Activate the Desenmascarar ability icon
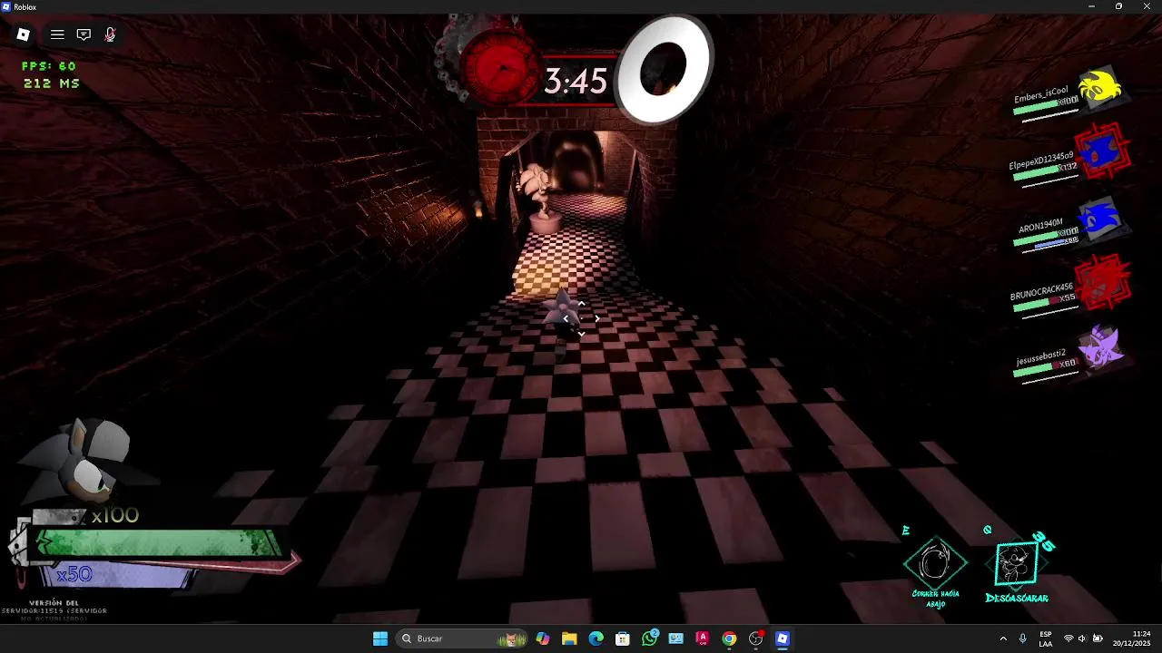This screenshot has width=1162, height=653. coord(1017,564)
